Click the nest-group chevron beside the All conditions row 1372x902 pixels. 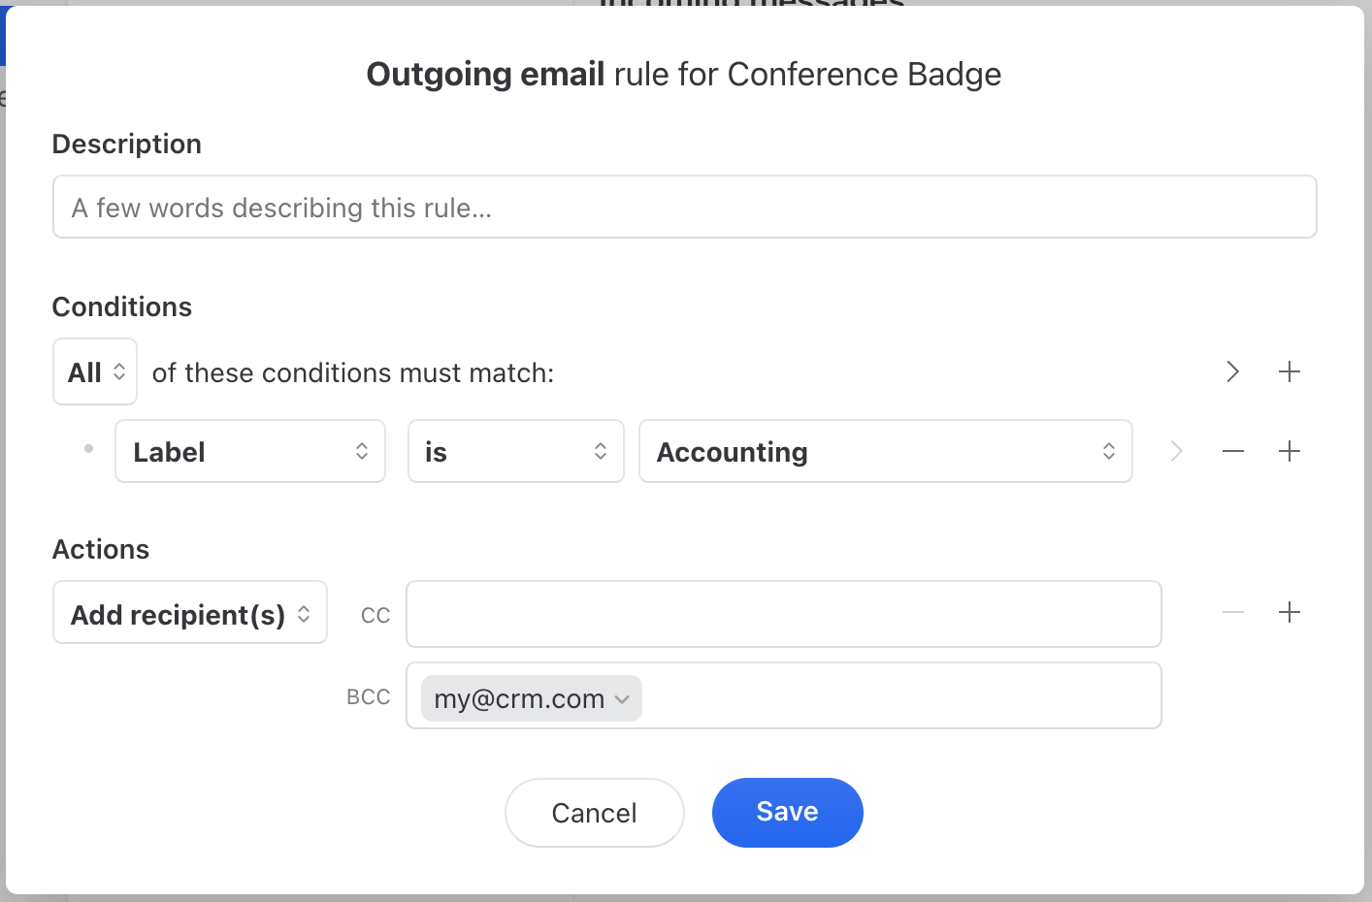point(1232,371)
